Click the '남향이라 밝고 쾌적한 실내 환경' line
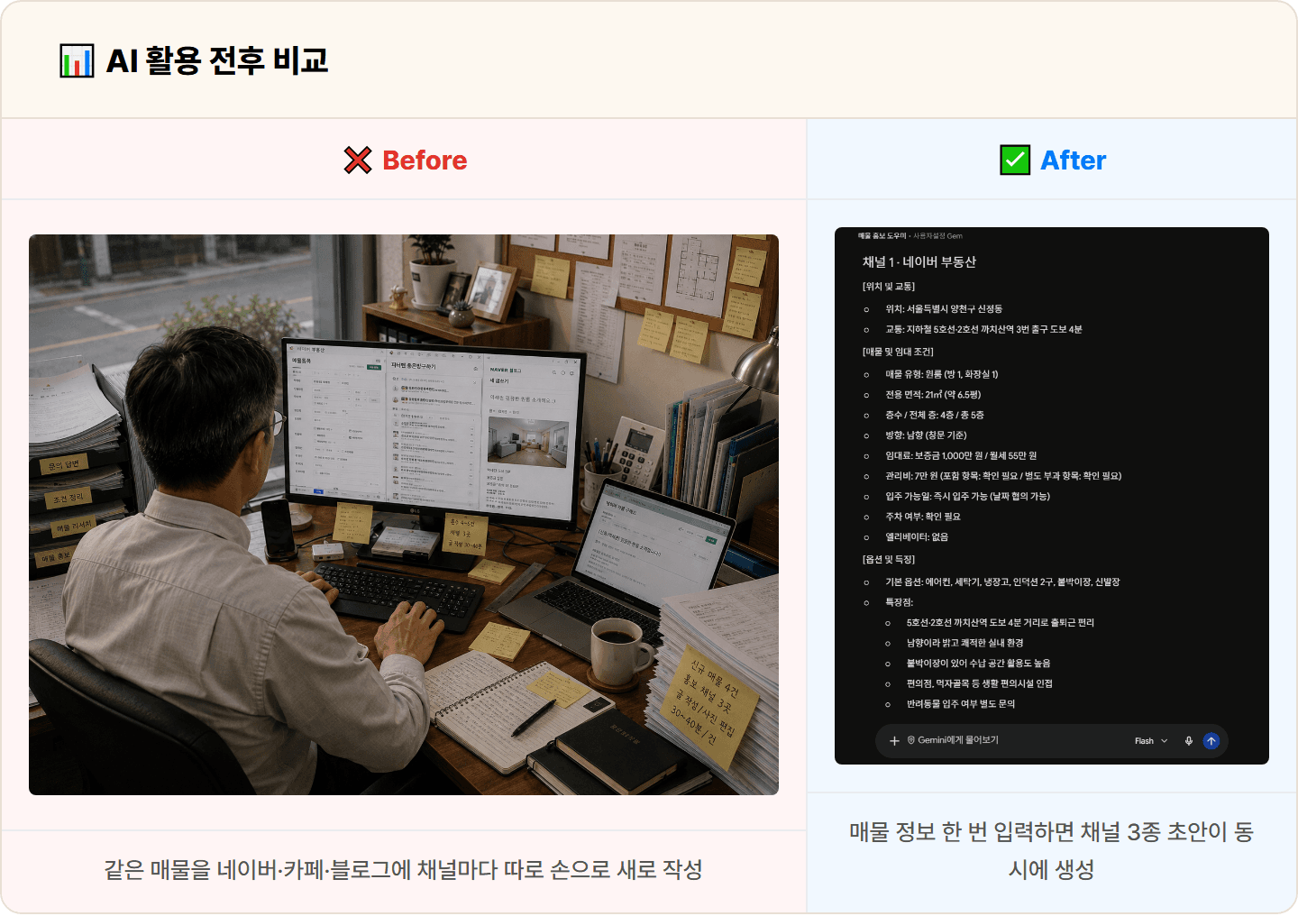 [x=964, y=644]
